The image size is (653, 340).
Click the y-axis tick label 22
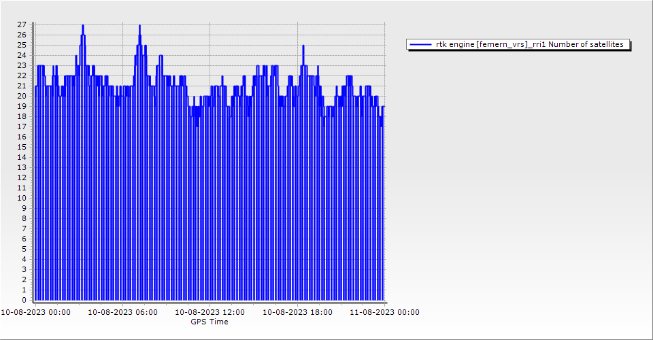point(22,75)
